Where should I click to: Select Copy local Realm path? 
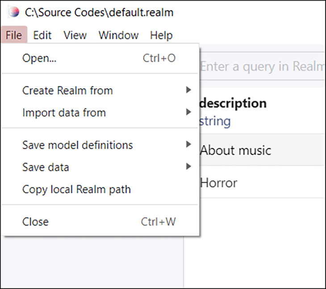[76, 190]
